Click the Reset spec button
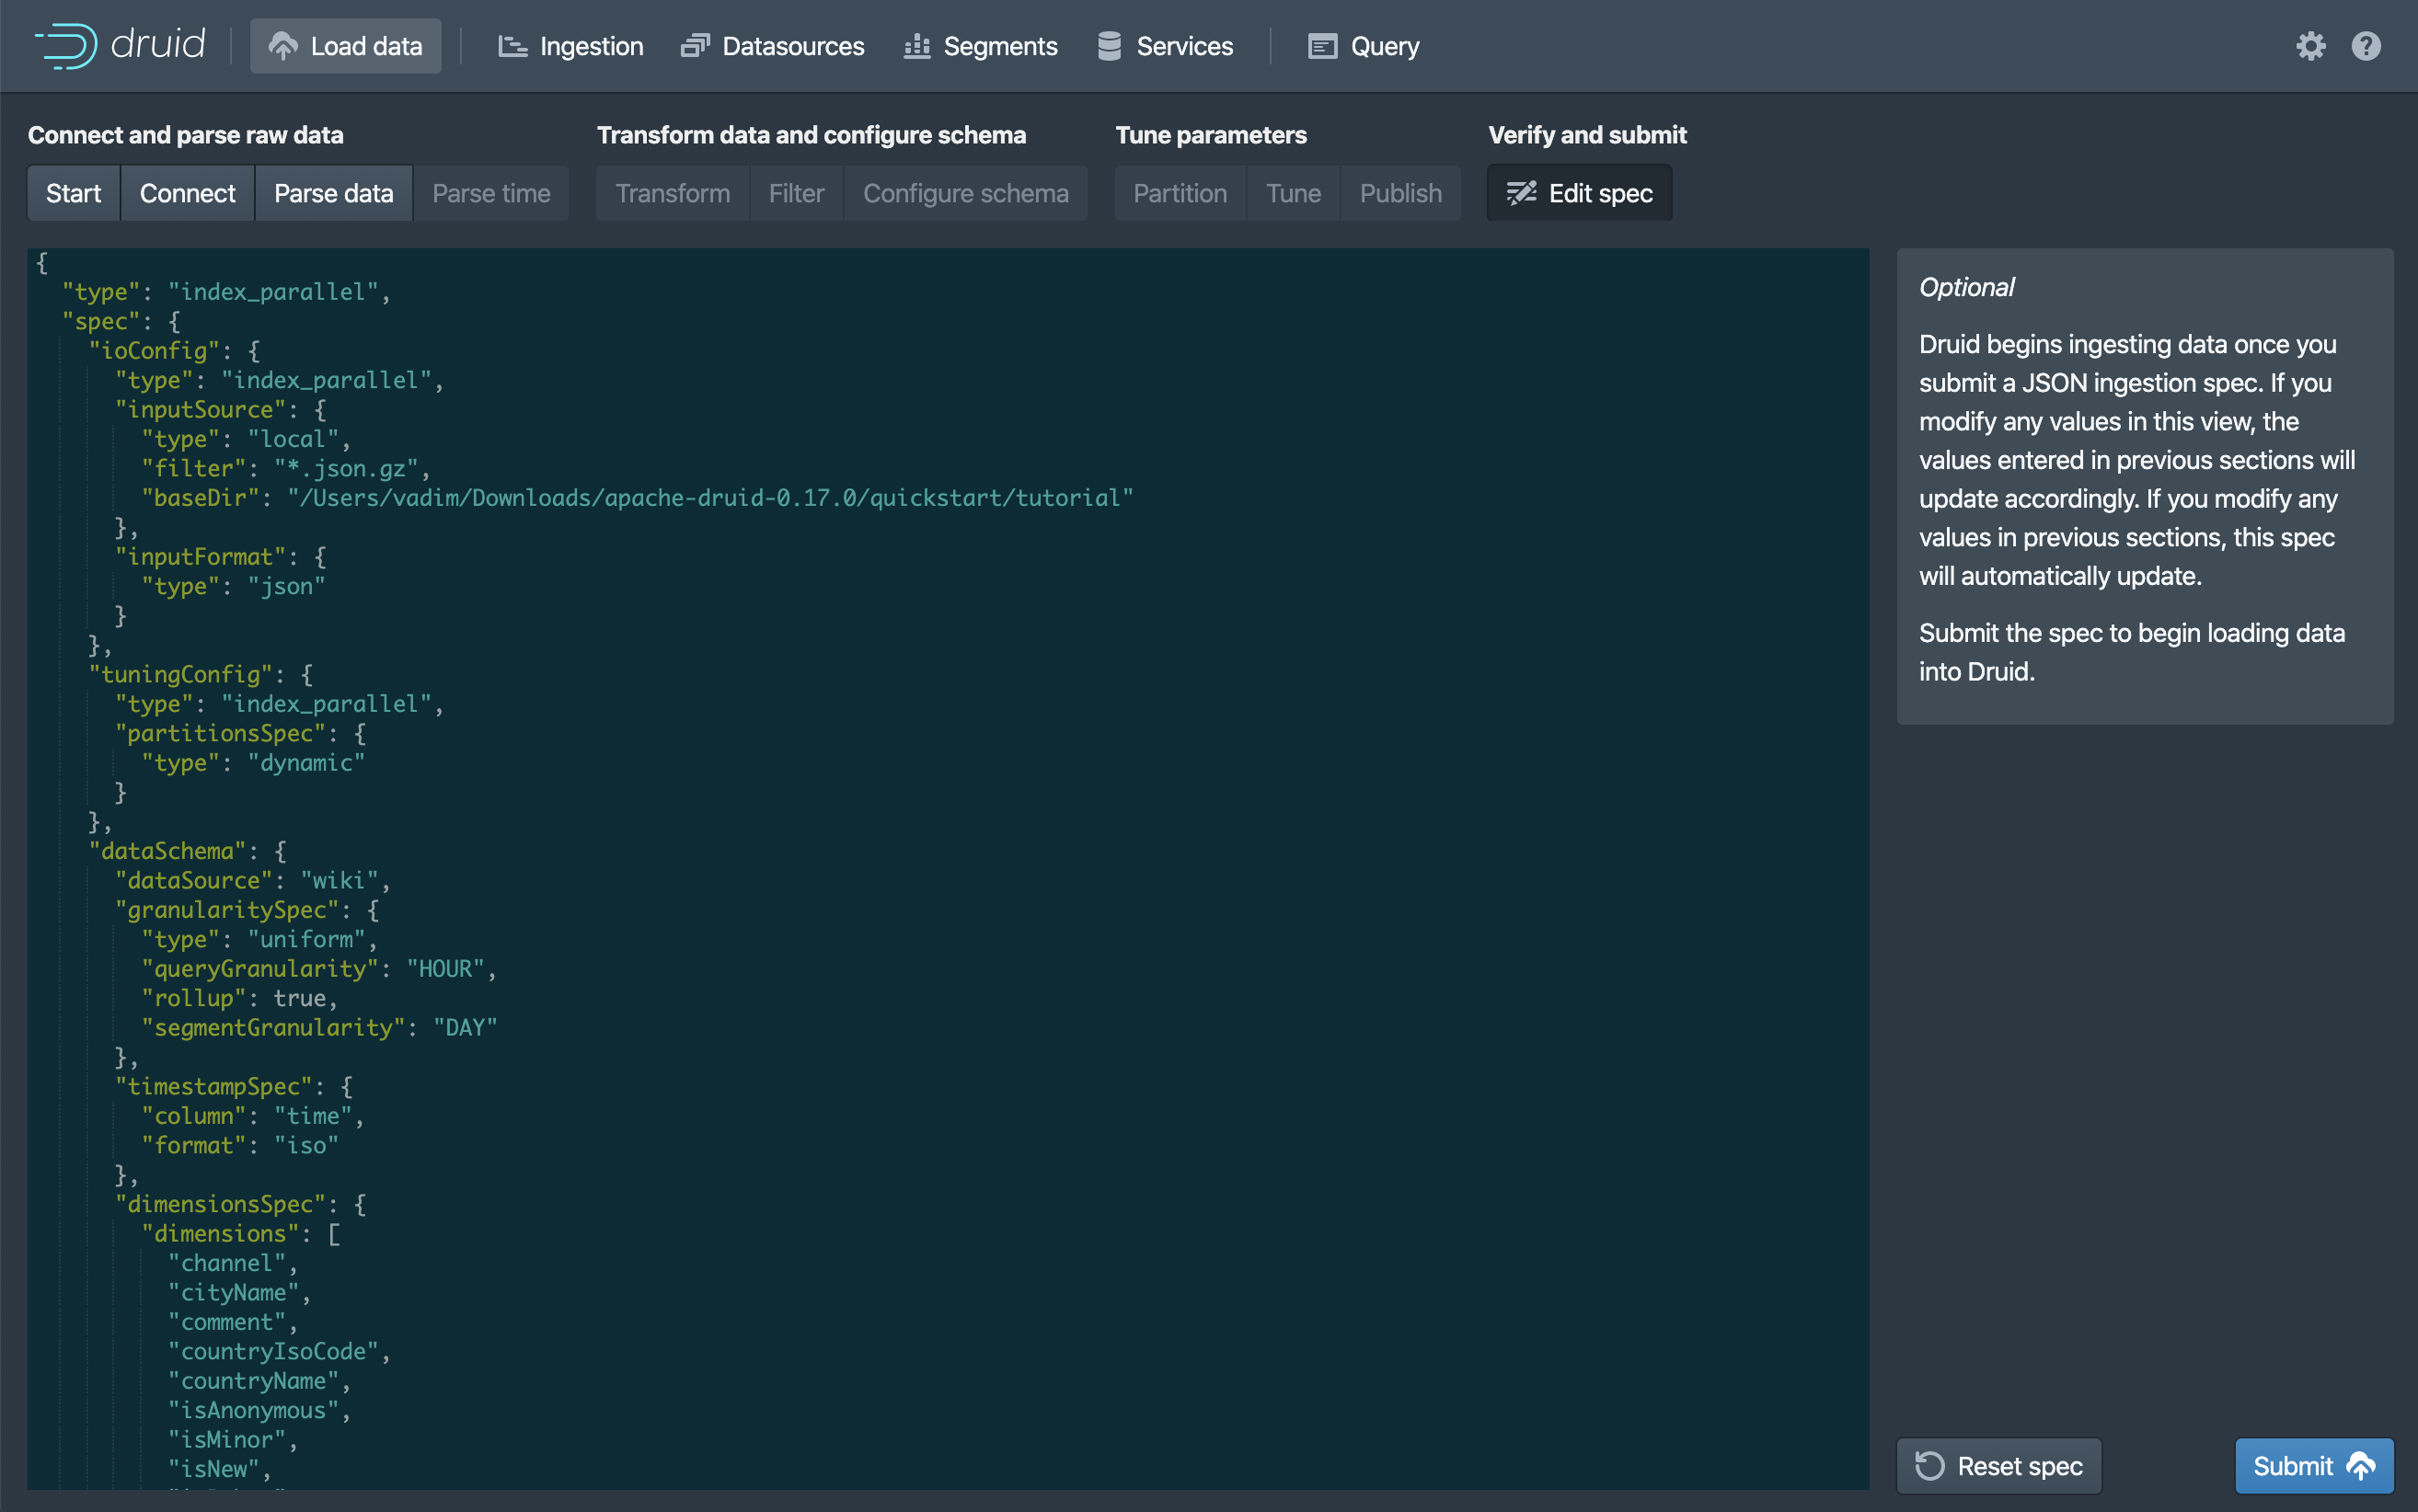The width and height of the screenshot is (2418, 1512). coord(1998,1466)
